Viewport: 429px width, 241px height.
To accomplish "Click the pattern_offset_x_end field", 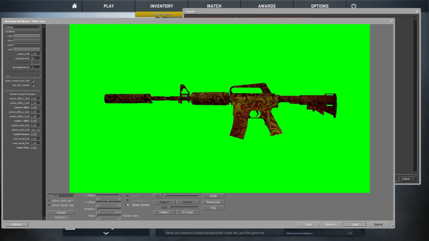I will click(x=35, y=103).
